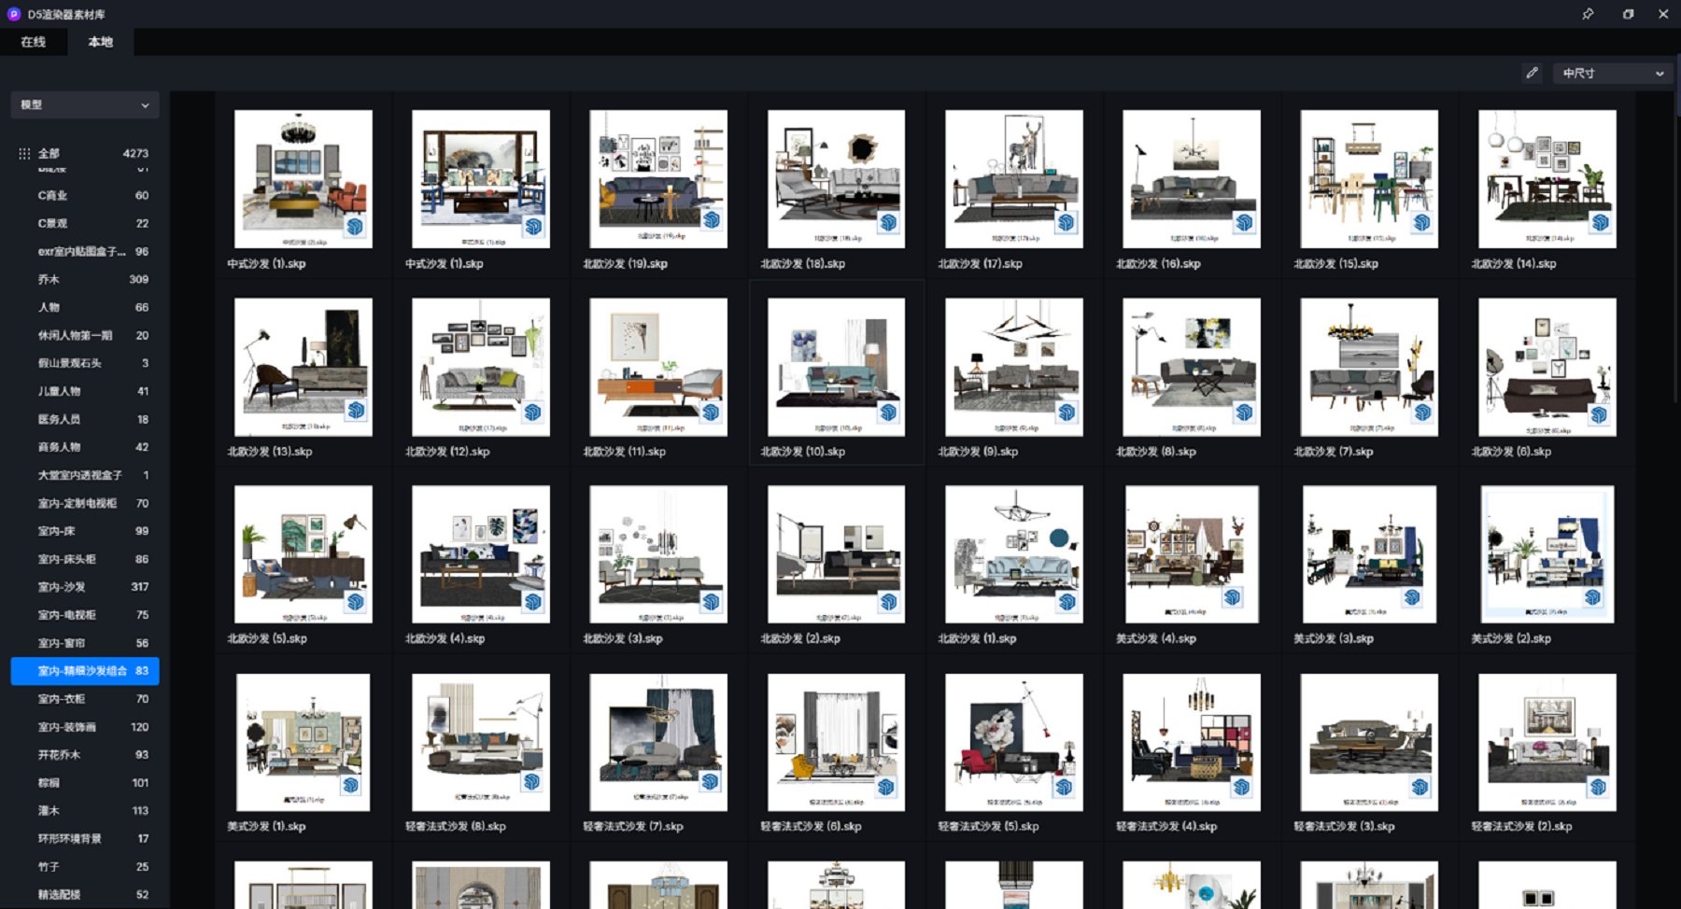The width and height of the screenshot is (1681, 909).
Task: Select the 室内-定制电视柜 category
Action: click(x=85, y=503)
